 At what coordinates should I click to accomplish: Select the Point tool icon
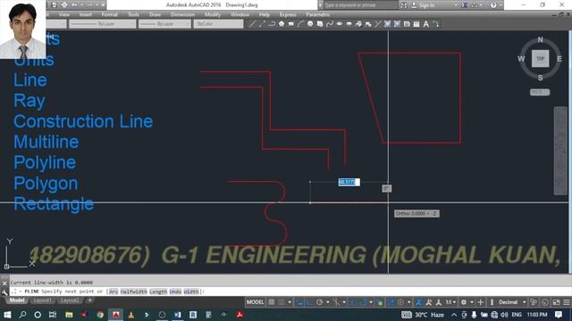point(377,24)
